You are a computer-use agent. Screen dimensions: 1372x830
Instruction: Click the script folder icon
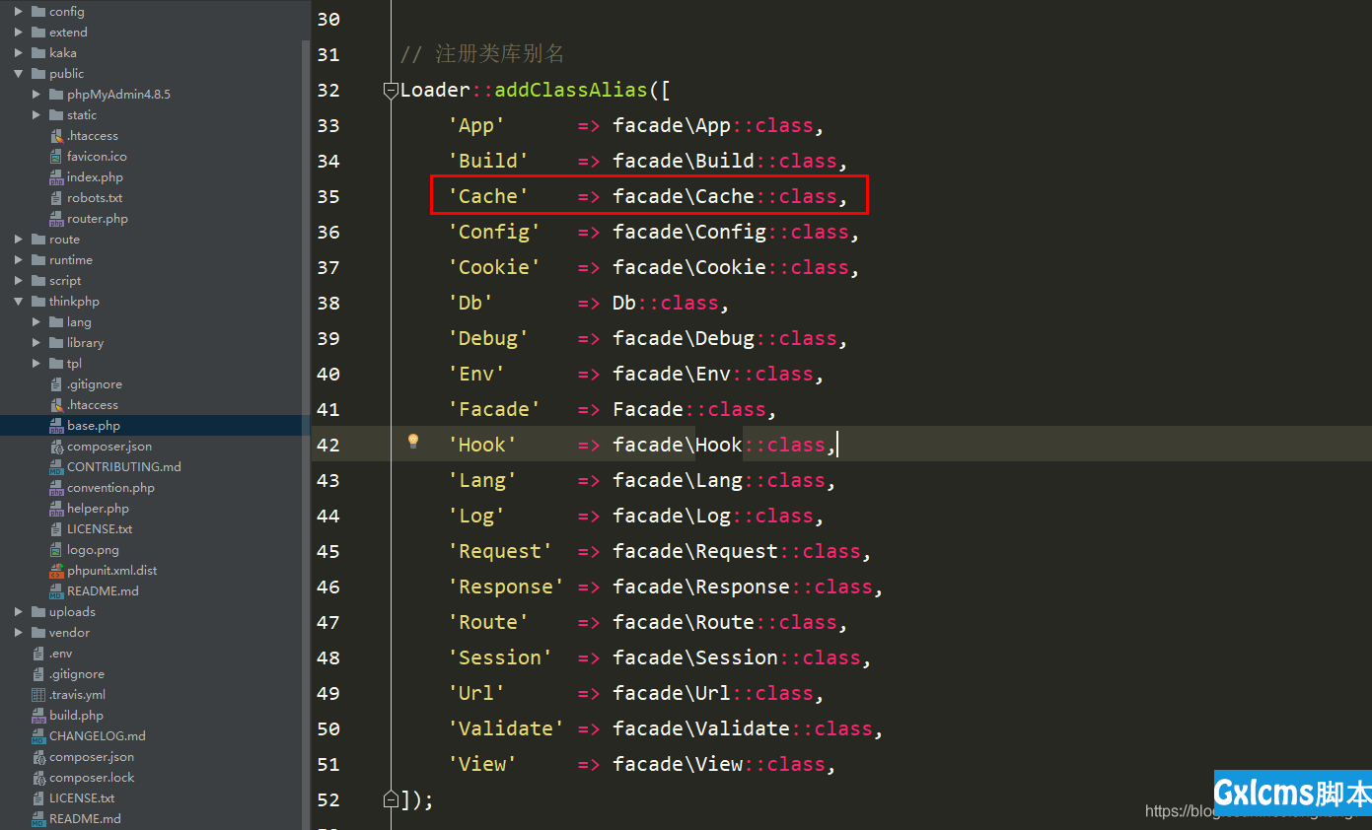[38, 281]
